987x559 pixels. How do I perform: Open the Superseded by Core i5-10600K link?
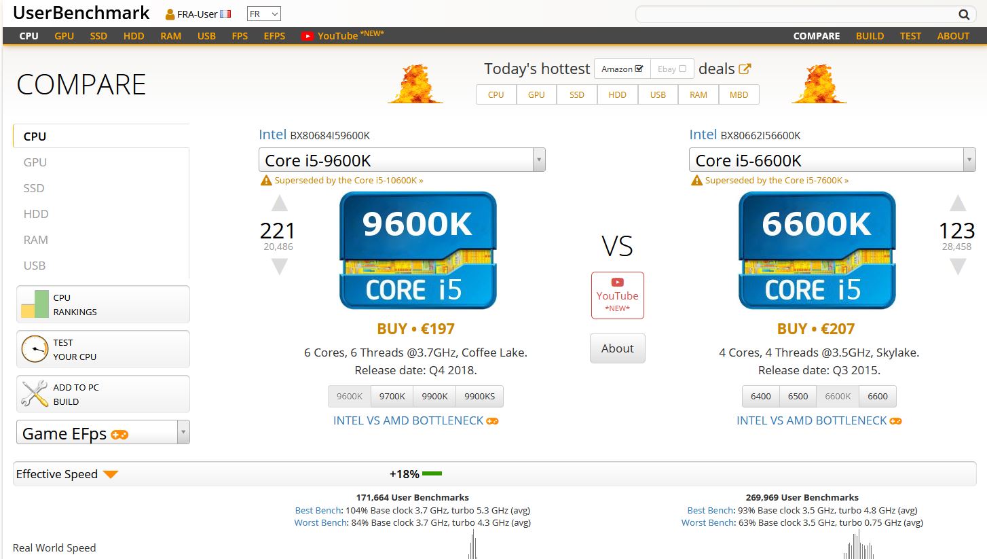point(348,181)
